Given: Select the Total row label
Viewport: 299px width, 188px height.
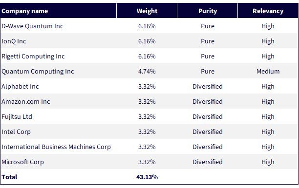Looking at the screenshot, I should (9, 177).
